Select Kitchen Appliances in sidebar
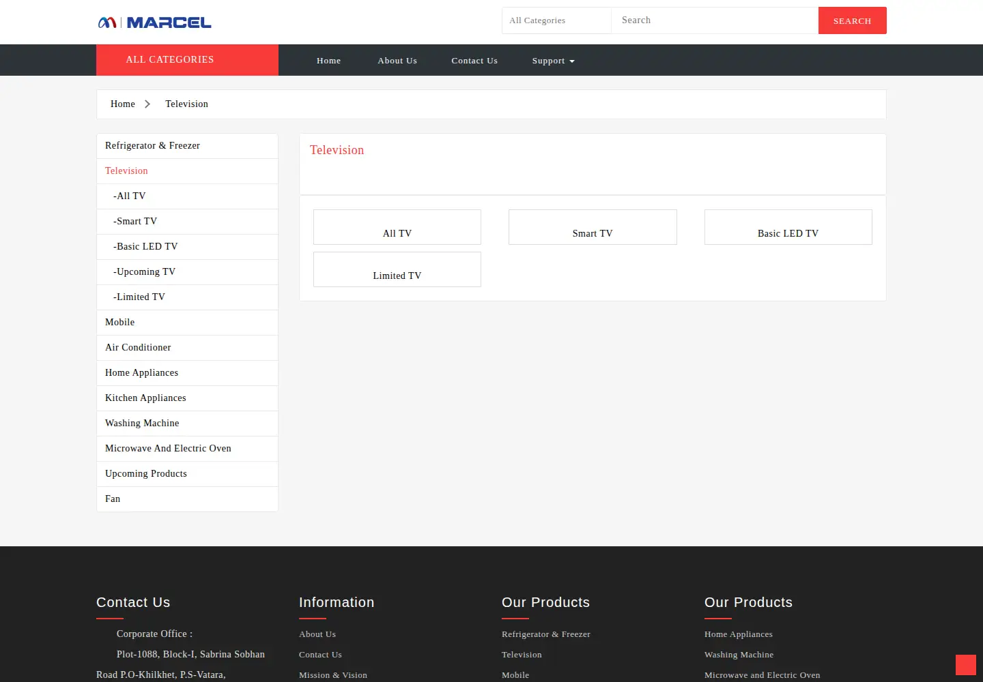This screenshot has width=983, height=682. click(x=187, y=398)
